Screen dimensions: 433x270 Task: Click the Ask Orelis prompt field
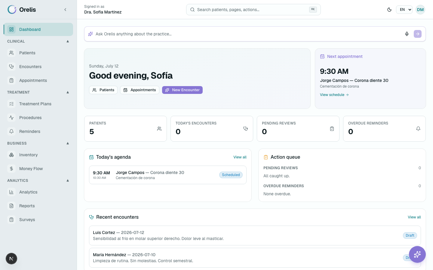click(248, 34)
